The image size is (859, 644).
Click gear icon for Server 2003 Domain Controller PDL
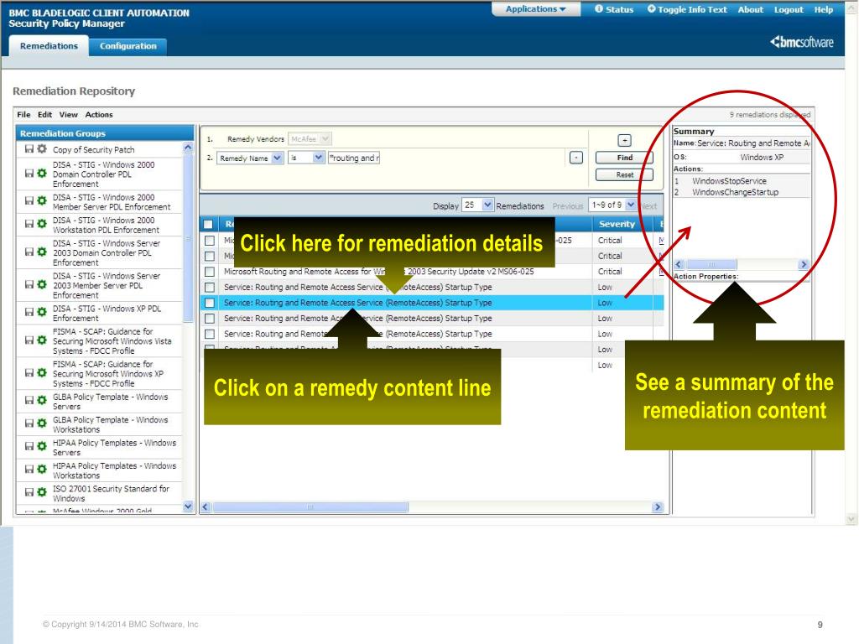(42, 252)
